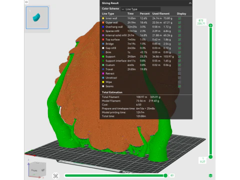Click the Slicing Result panel title
The height and width of the screenshot is (180, 240).
pos(110,3)
